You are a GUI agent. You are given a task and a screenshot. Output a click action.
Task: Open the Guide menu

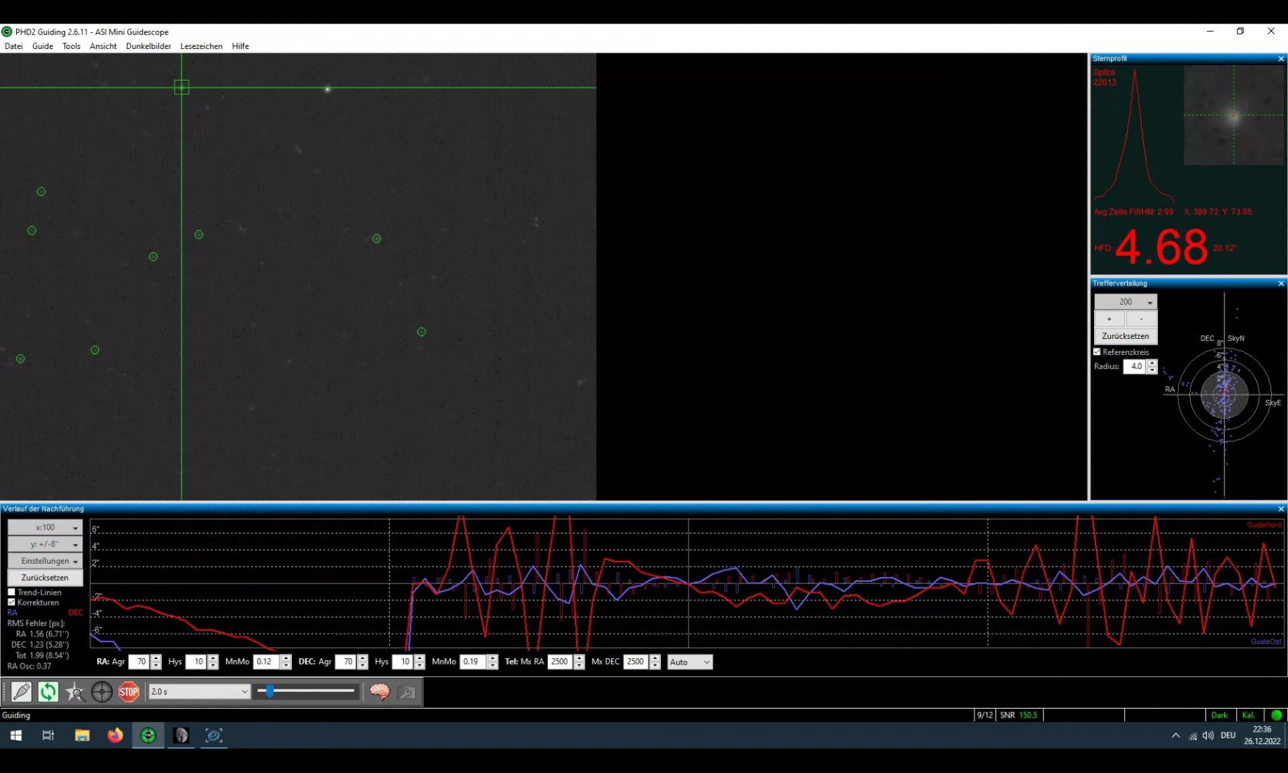pos(42,46)
